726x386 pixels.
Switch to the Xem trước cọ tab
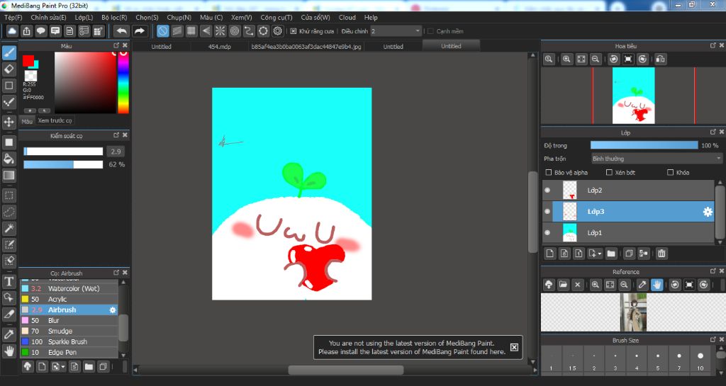pyautogui.click(x=55, y=120)
